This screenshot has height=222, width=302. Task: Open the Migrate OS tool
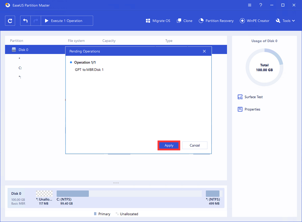(x=158, y=21)
